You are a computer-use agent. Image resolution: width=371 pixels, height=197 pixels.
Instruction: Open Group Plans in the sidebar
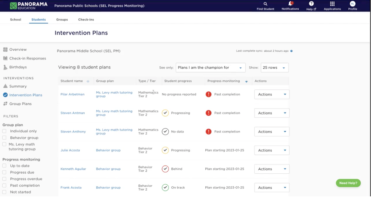(20, 104)
